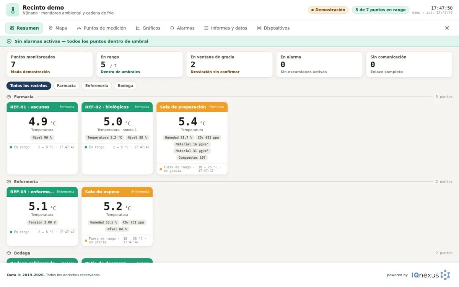This screenshot has height=287, width=459.
Task: Click the Nivel 88 % chip
Action: point(137,137)
